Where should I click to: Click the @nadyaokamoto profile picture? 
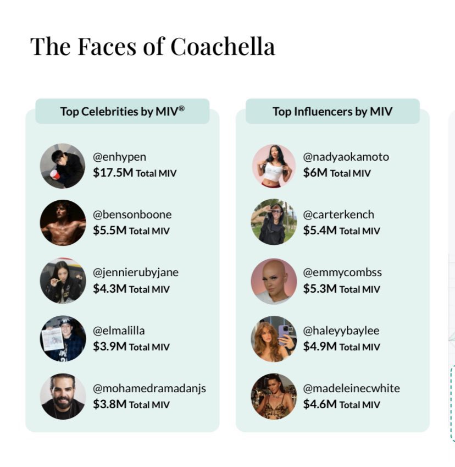tap(274, 166)
